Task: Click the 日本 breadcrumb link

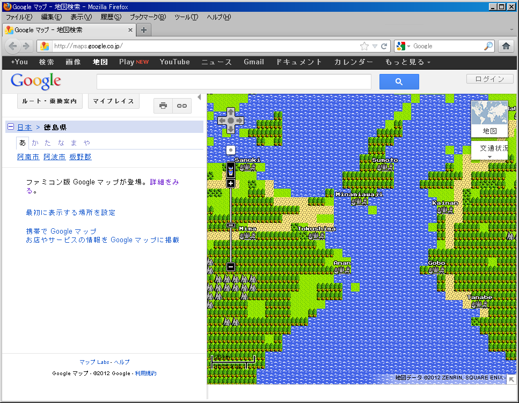Action: 25,128
